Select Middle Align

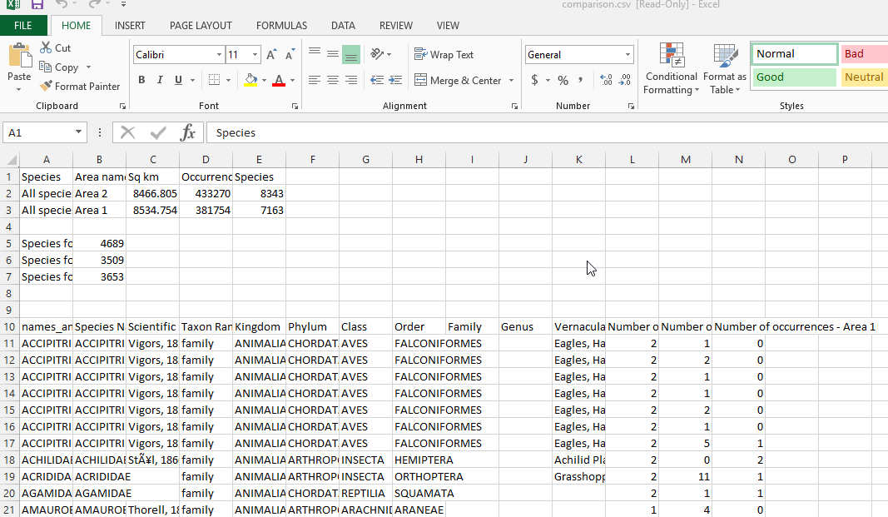[333, 54]
